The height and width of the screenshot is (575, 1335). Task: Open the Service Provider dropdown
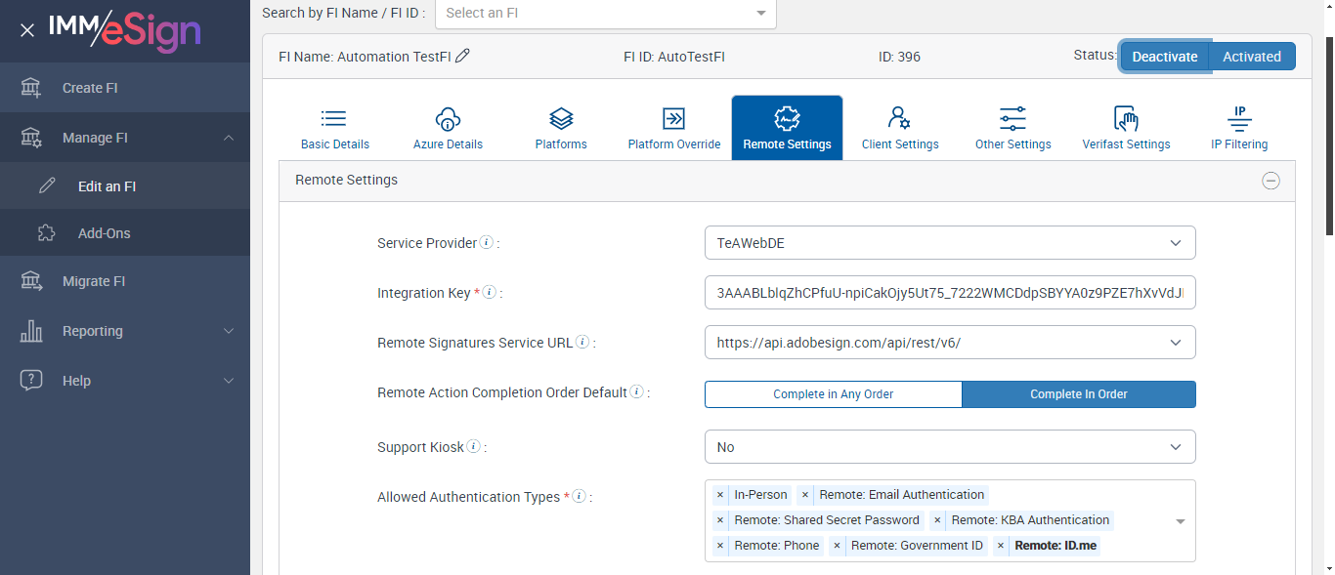(x=949, y=243)
